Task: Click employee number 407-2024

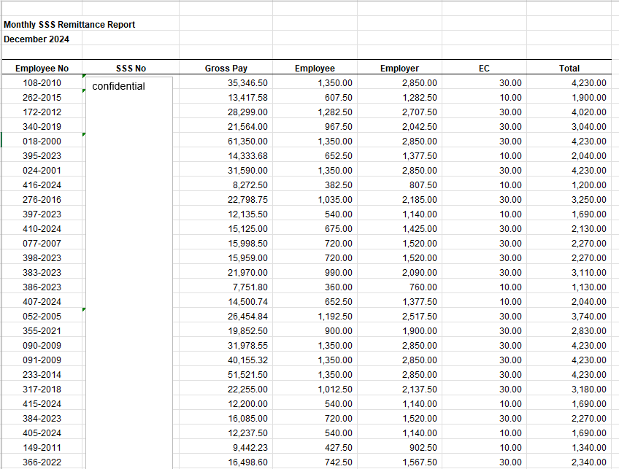Action: [x=42, y=302]
